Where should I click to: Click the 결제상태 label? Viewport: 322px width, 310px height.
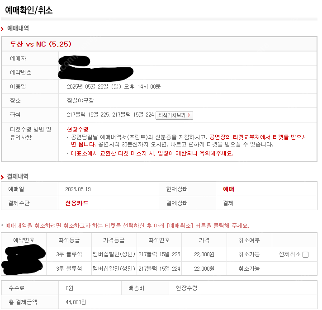[x=177, y=203]
